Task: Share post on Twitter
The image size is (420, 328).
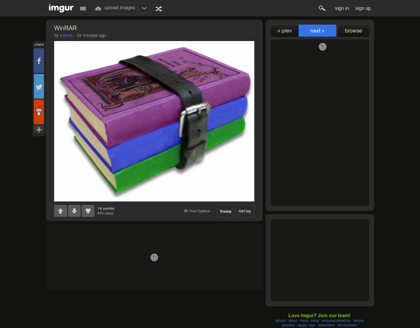Action: (39, 86)
